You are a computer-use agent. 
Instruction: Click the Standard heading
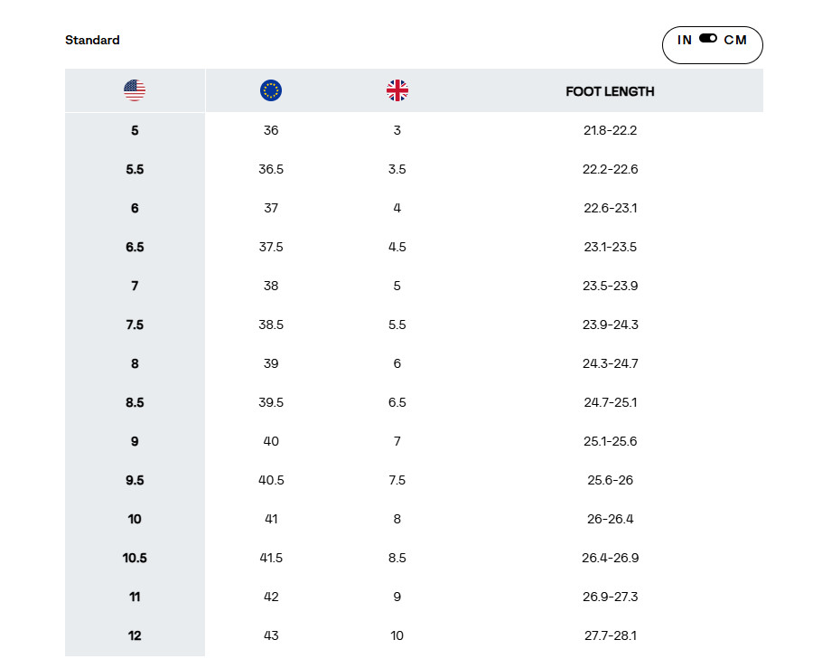(92, 40)
